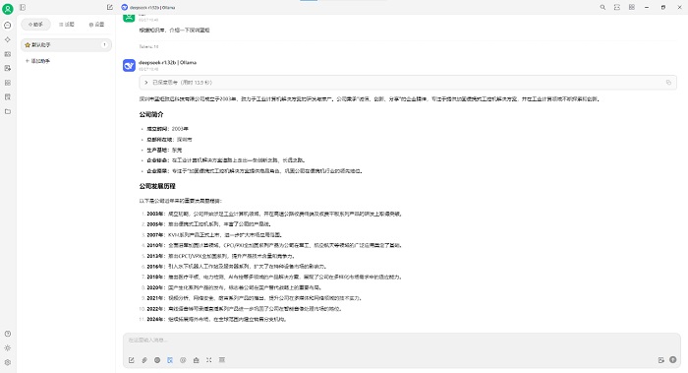
Task: Click the new topic icon in the input toolbar
Action: click(131, 360)
